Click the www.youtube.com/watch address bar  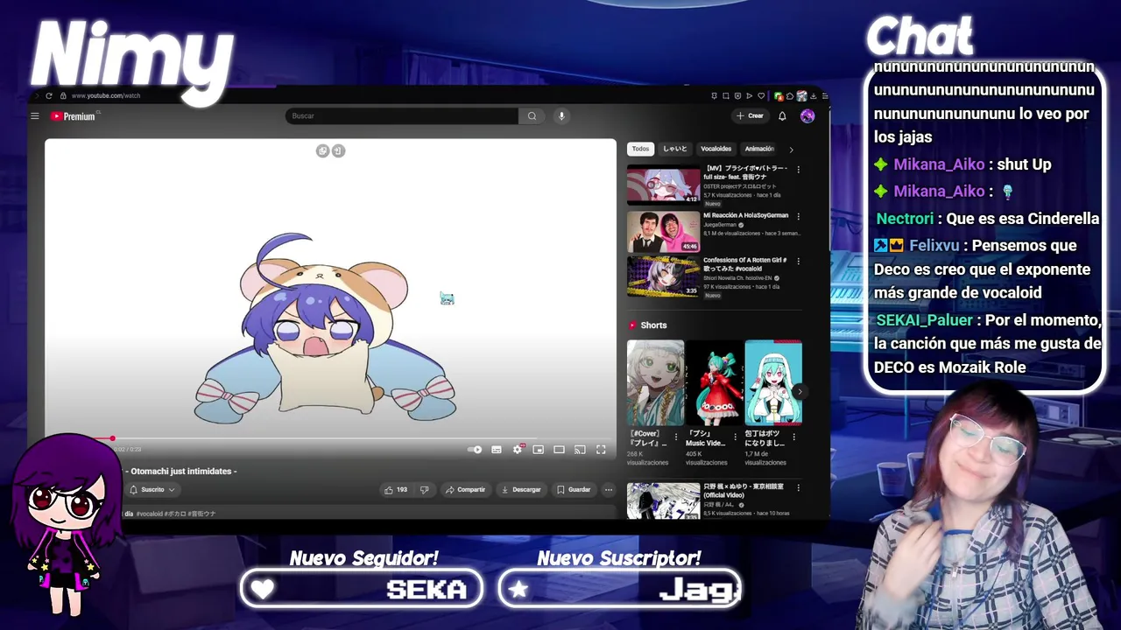(x=105, y=95)
